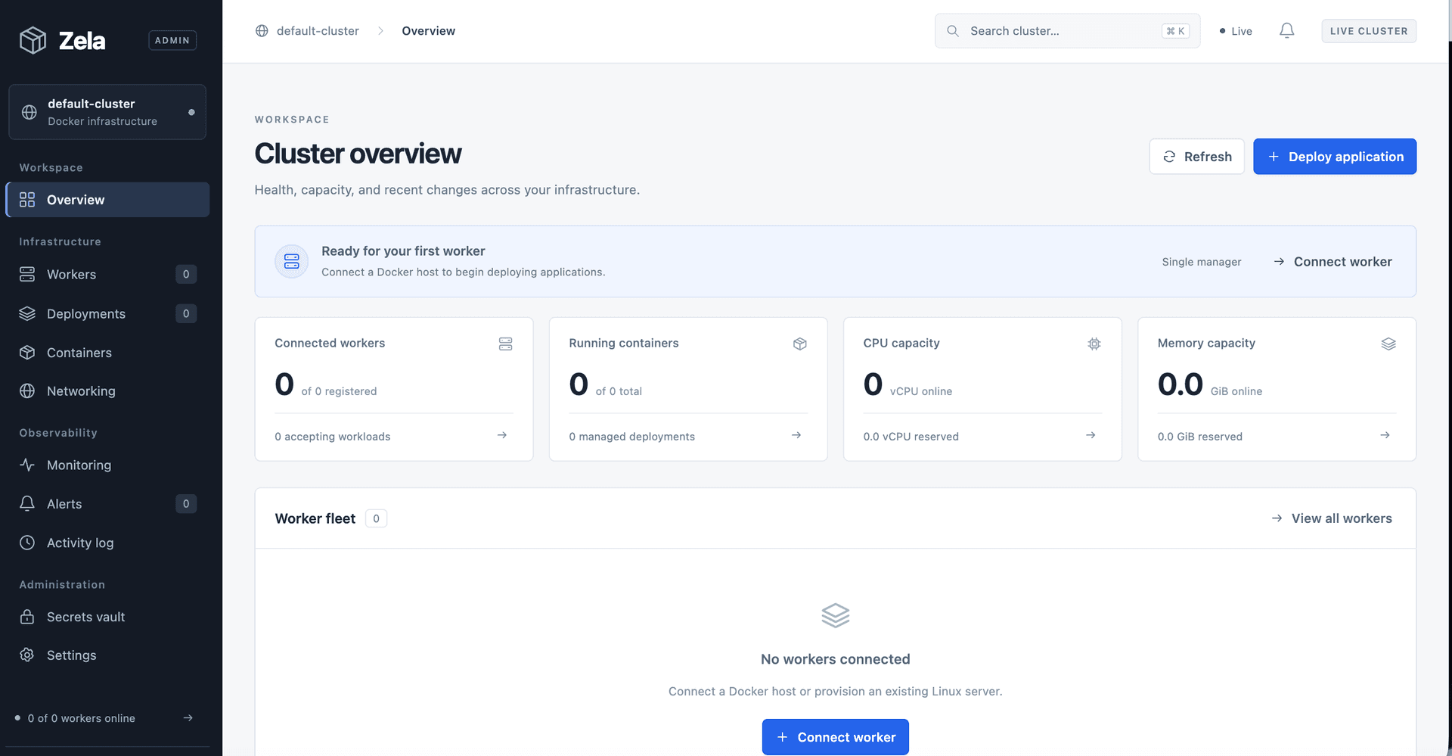Viewport: 1452px width, 756px height.
Task: Open the default-cluster switcher in the sidebar
Action: 107,112
